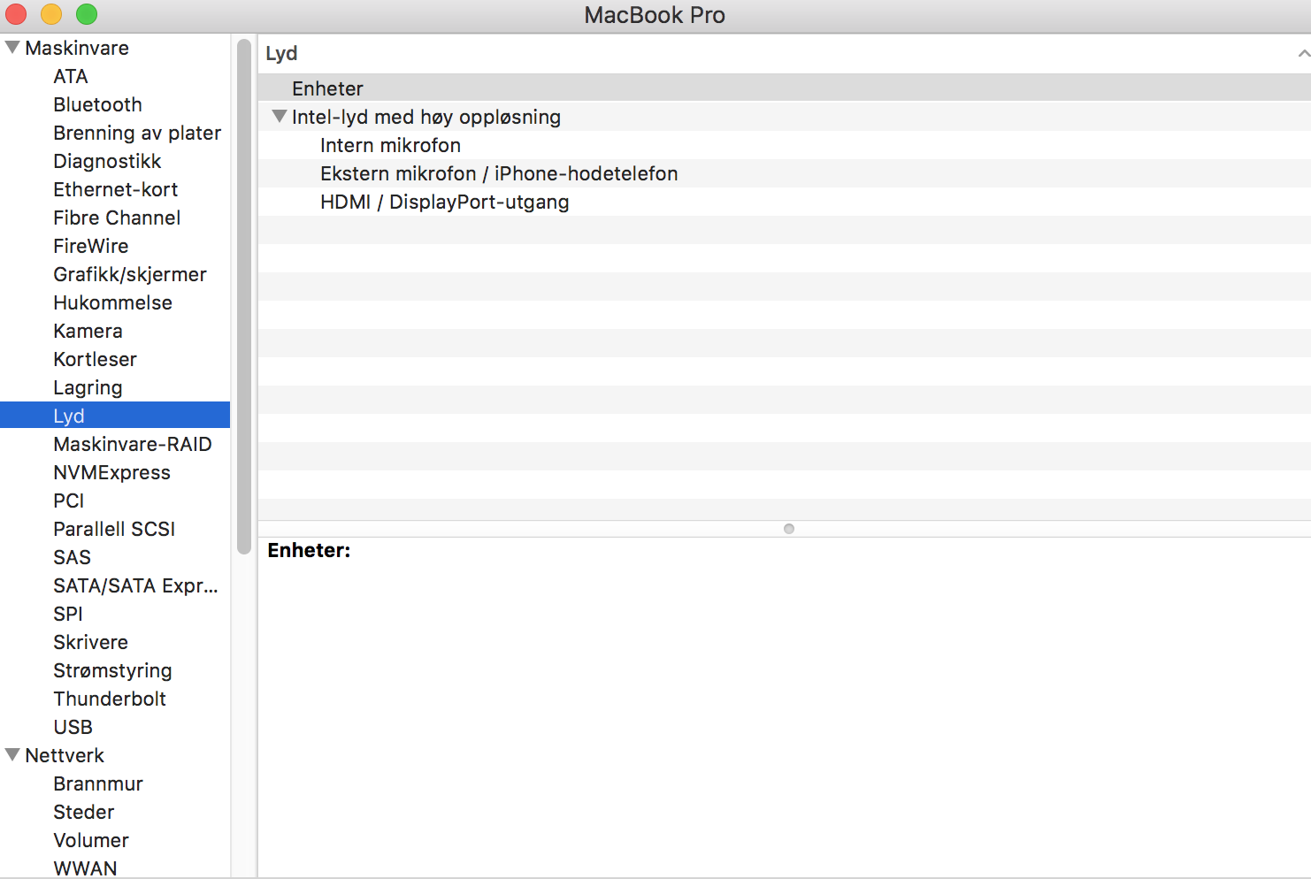Image resolution: width=1311 pixels, height=879 pixels.
Task: Open Grafikk/skjermer entry
Action: pyautogui.click(x=130, y=274)
